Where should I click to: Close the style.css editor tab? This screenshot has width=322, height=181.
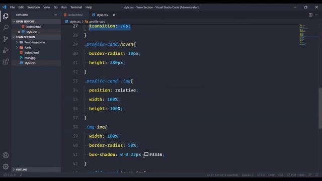tap(114, 15)
